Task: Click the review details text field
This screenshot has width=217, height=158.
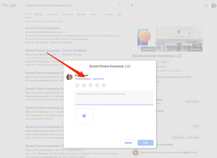Action: pos(114,97)
